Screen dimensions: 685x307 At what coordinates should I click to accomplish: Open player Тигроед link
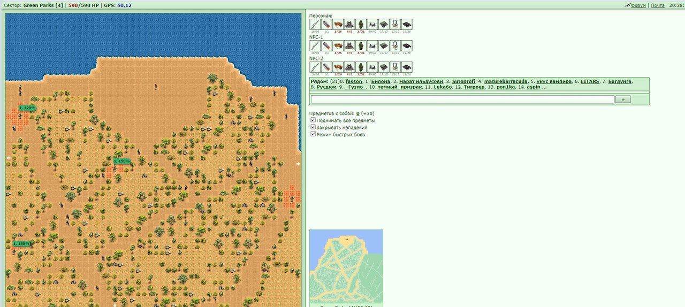475,87
